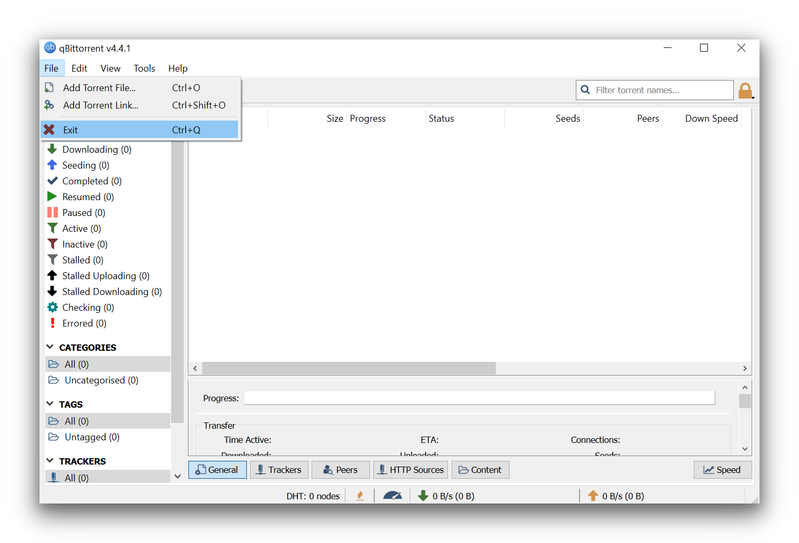Collapse the TRACKERS section
Image resolution: width=799 pixels, height=543 pixels.
(51, 460)
